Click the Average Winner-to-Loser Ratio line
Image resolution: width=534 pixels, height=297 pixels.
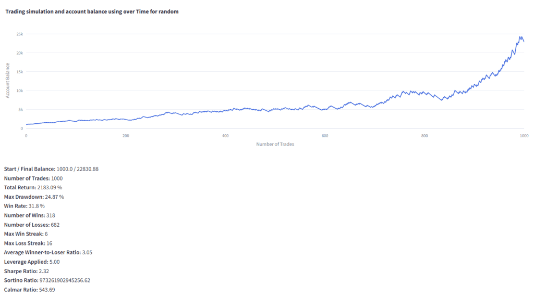[48, 252]
